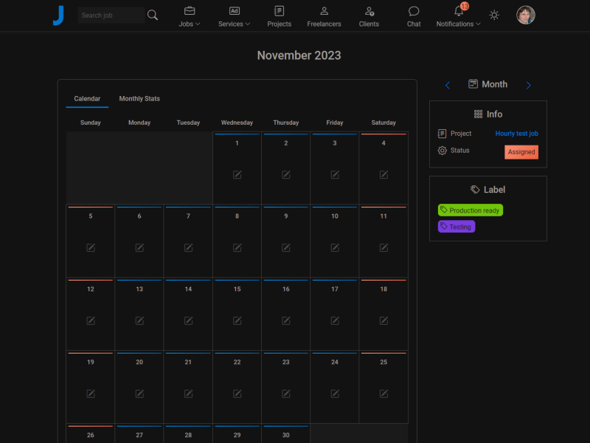Toggle light/dark theme sun icon

pyautogui.click(x=494, y=16)
